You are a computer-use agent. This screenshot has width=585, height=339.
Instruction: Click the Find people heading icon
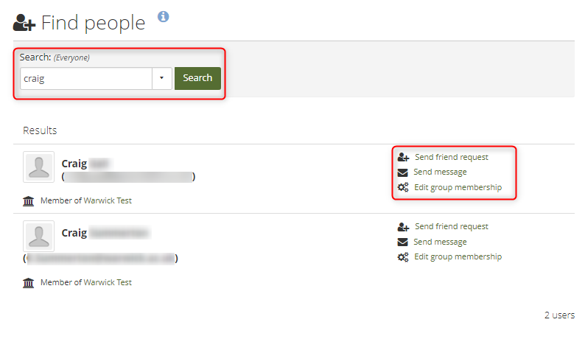click(24, 24)
